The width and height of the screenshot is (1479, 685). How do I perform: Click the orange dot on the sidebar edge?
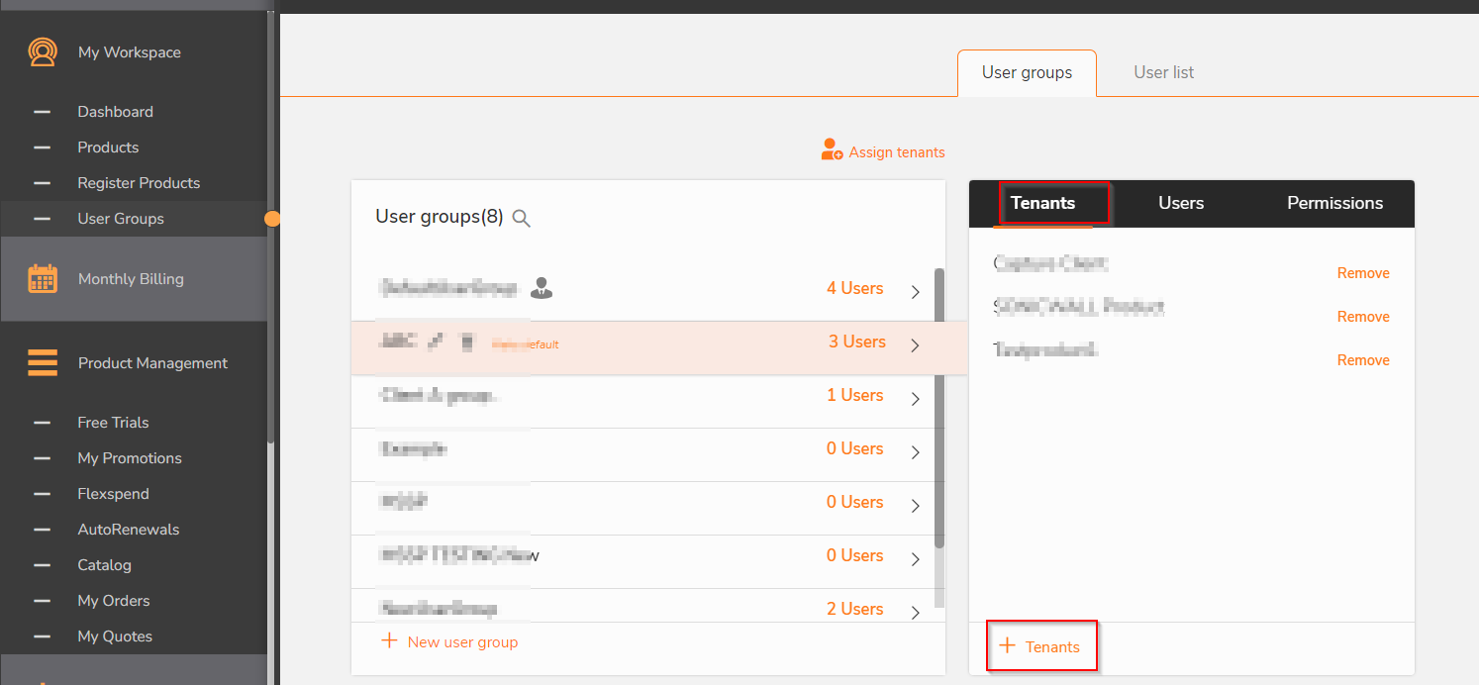273,219
